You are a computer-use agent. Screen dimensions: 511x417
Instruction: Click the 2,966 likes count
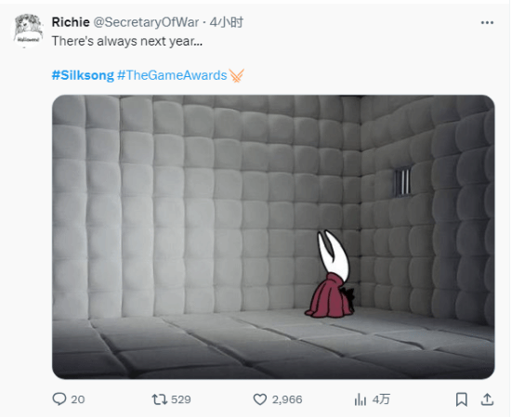pos(287,399)
